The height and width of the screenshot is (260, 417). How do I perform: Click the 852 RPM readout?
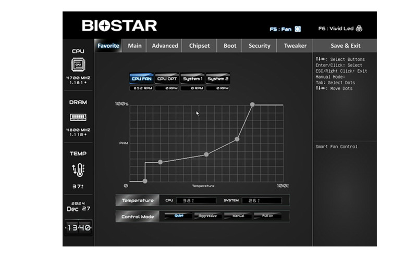click(x=141, y=88)
